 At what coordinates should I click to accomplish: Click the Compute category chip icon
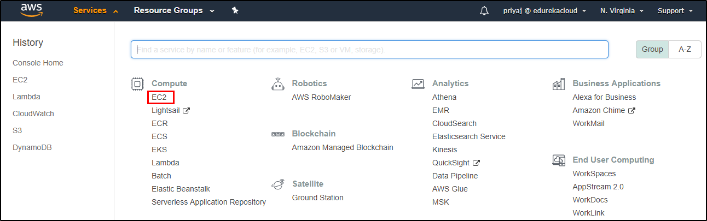(137, 83)
